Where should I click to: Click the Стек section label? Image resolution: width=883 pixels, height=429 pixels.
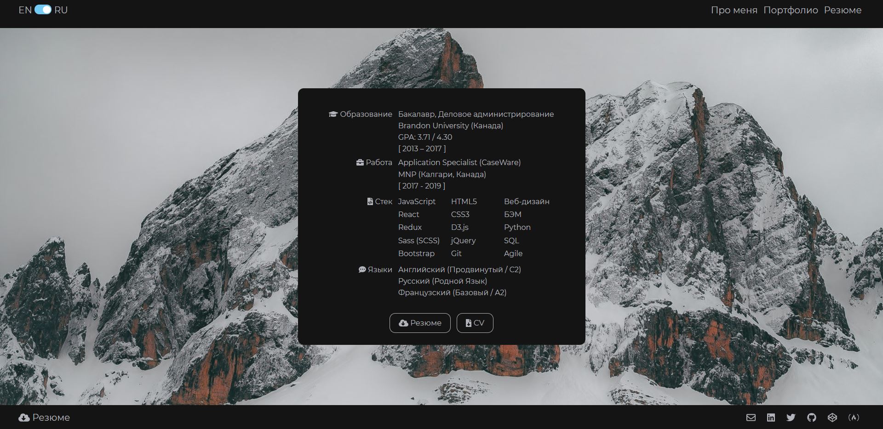coord(384,201)
